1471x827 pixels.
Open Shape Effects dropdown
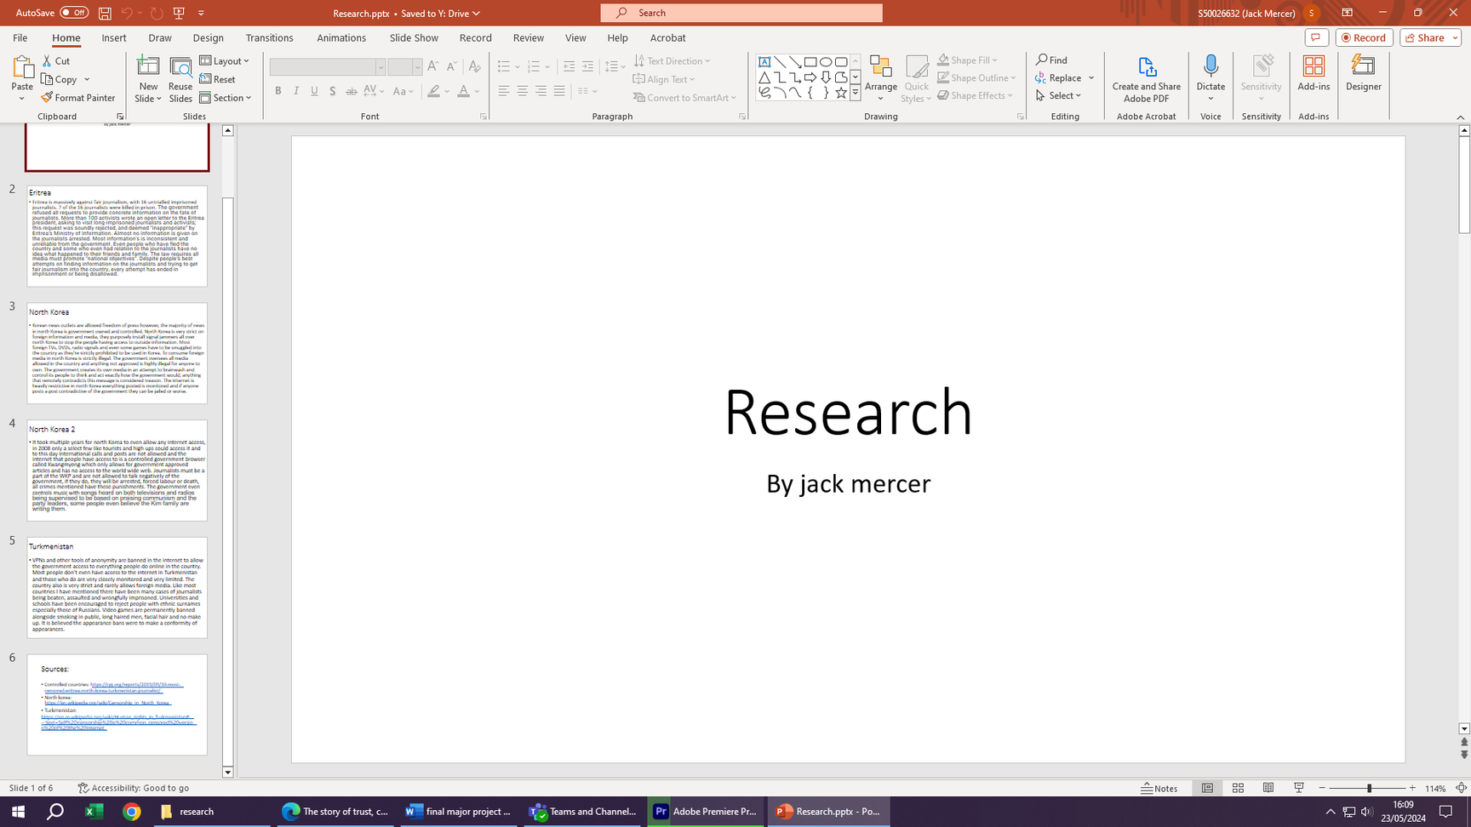click(976, 95)
